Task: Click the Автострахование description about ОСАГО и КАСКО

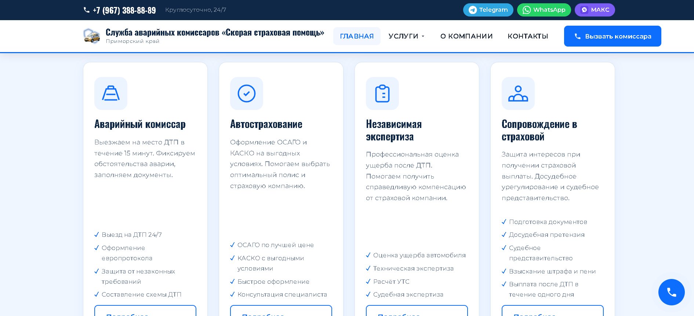Action: coord(280,164)
